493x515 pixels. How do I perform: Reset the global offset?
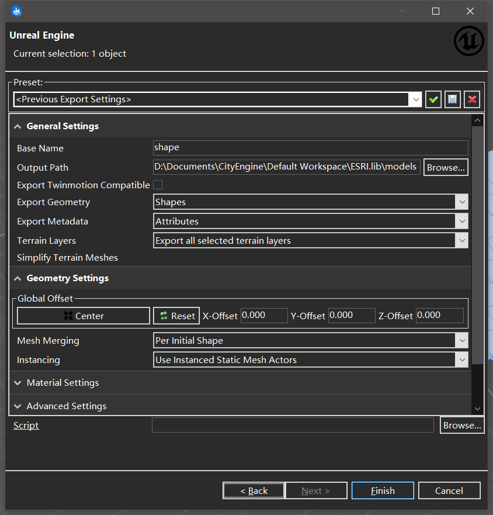(176, 316)
